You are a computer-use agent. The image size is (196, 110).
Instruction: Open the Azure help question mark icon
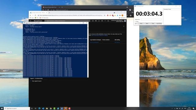click(x=105, y=21)
